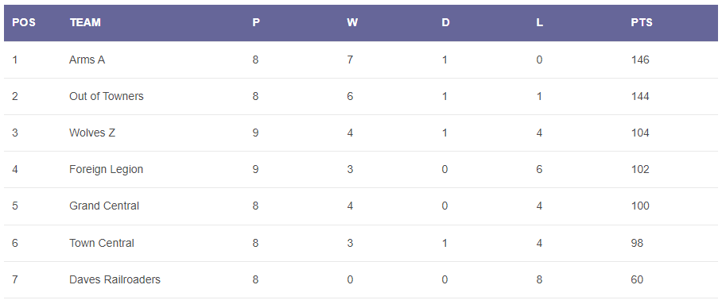Click the 104 points for Wolves Z
This screenshot has height=304, width=722.
pos(640,133)
